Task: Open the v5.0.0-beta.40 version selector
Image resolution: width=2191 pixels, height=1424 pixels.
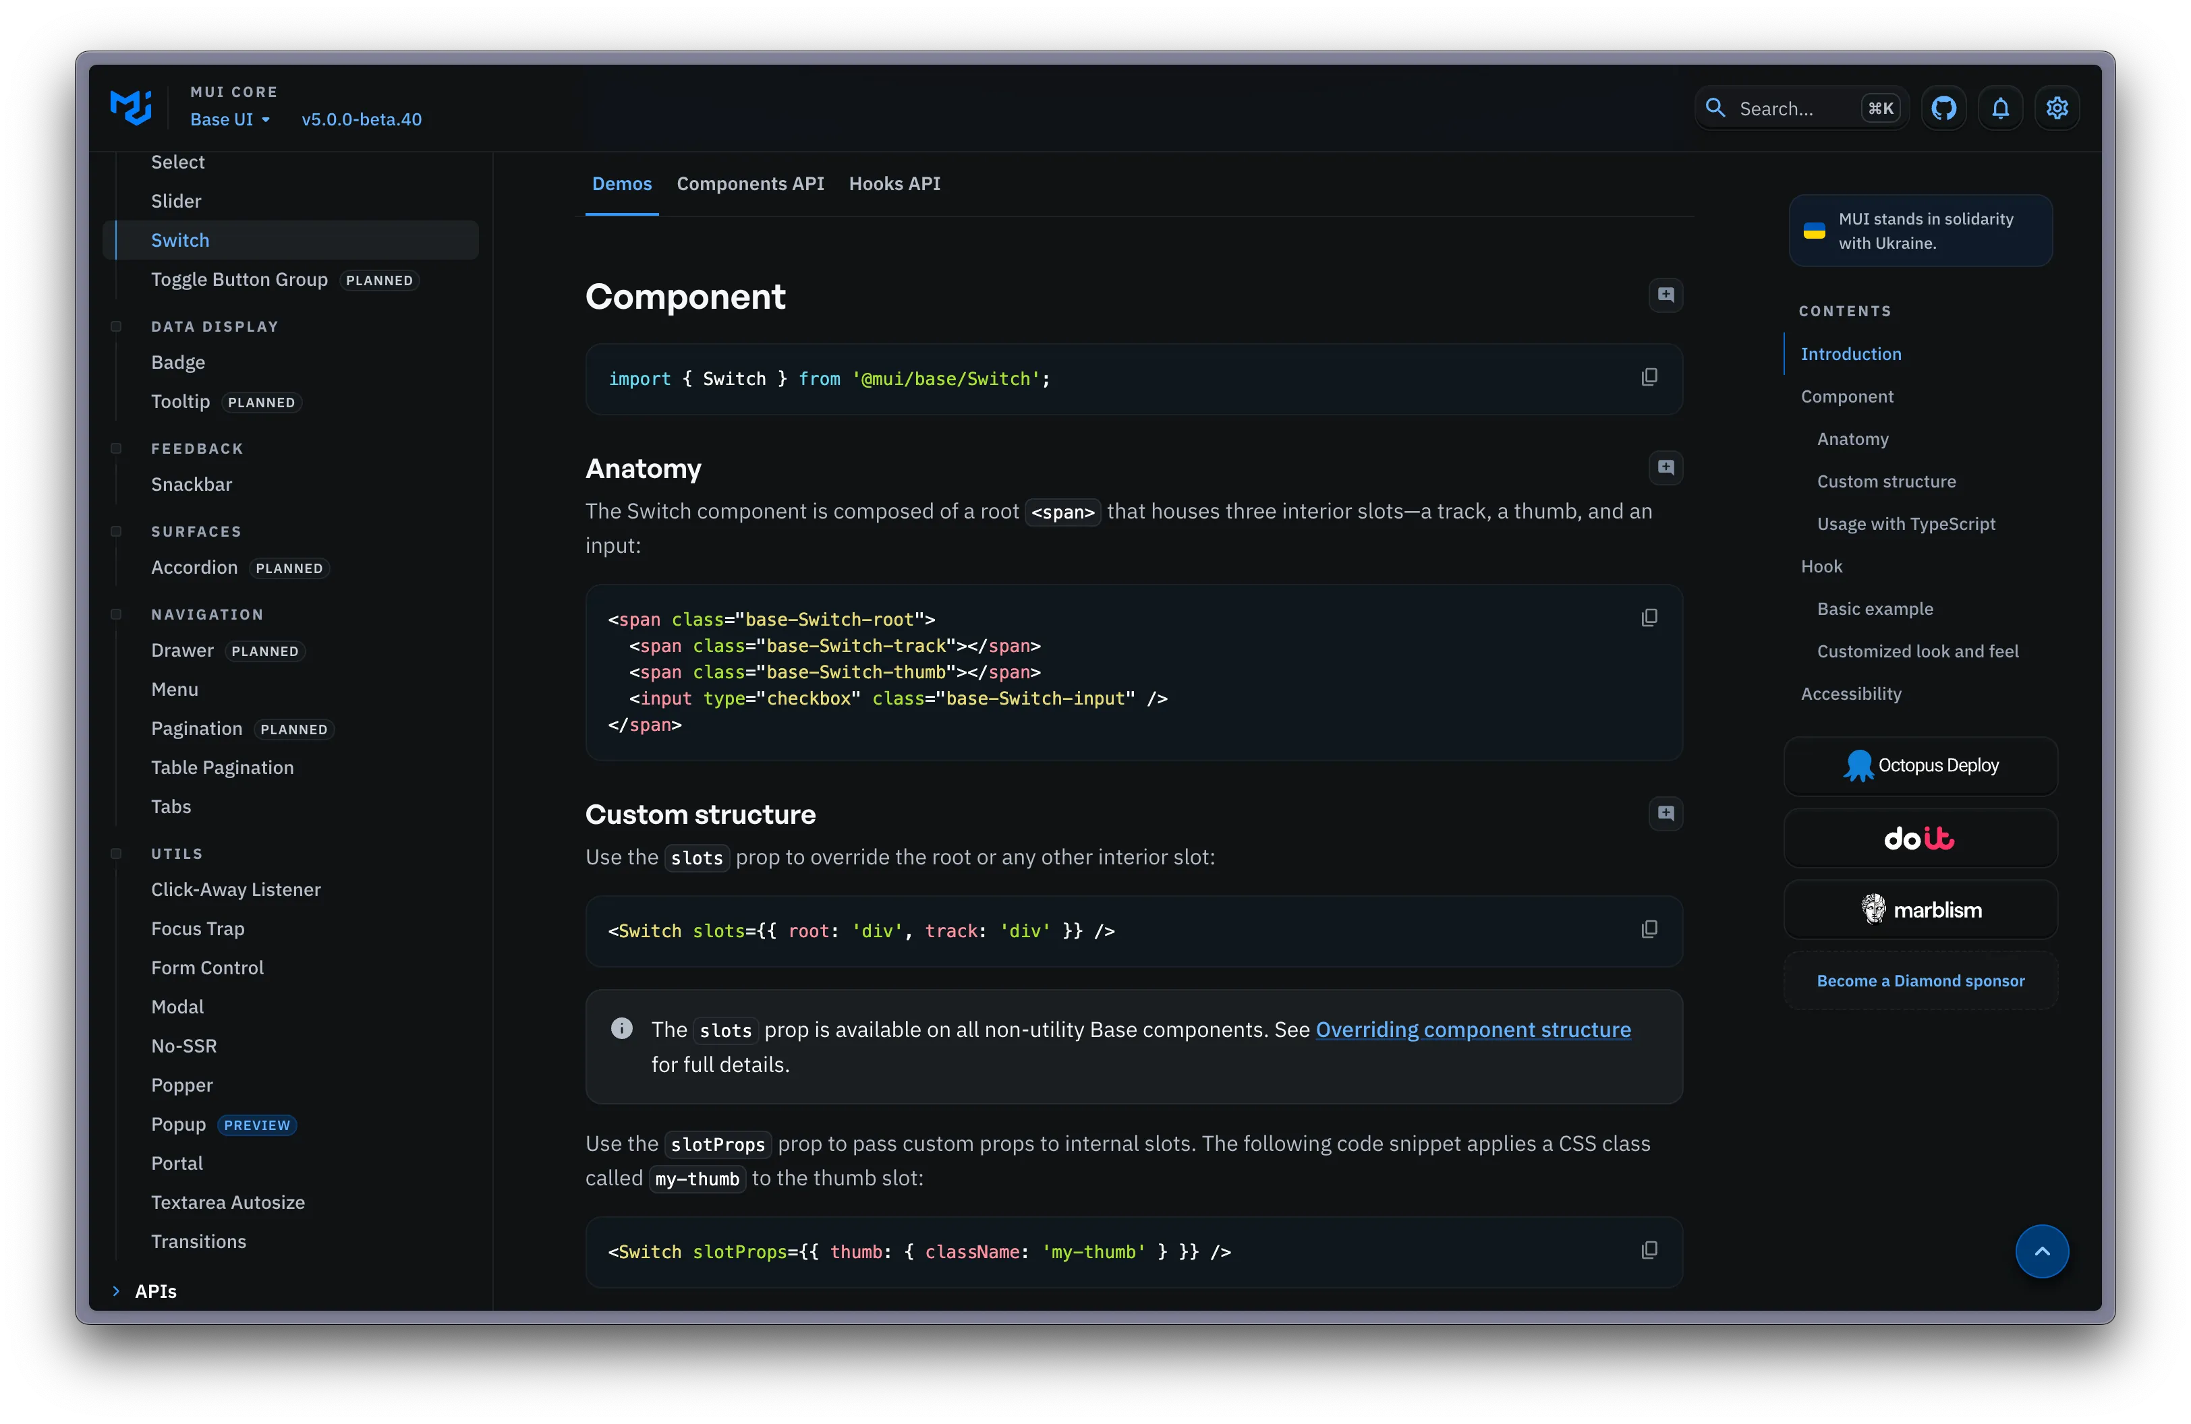Action: point(361,119)
